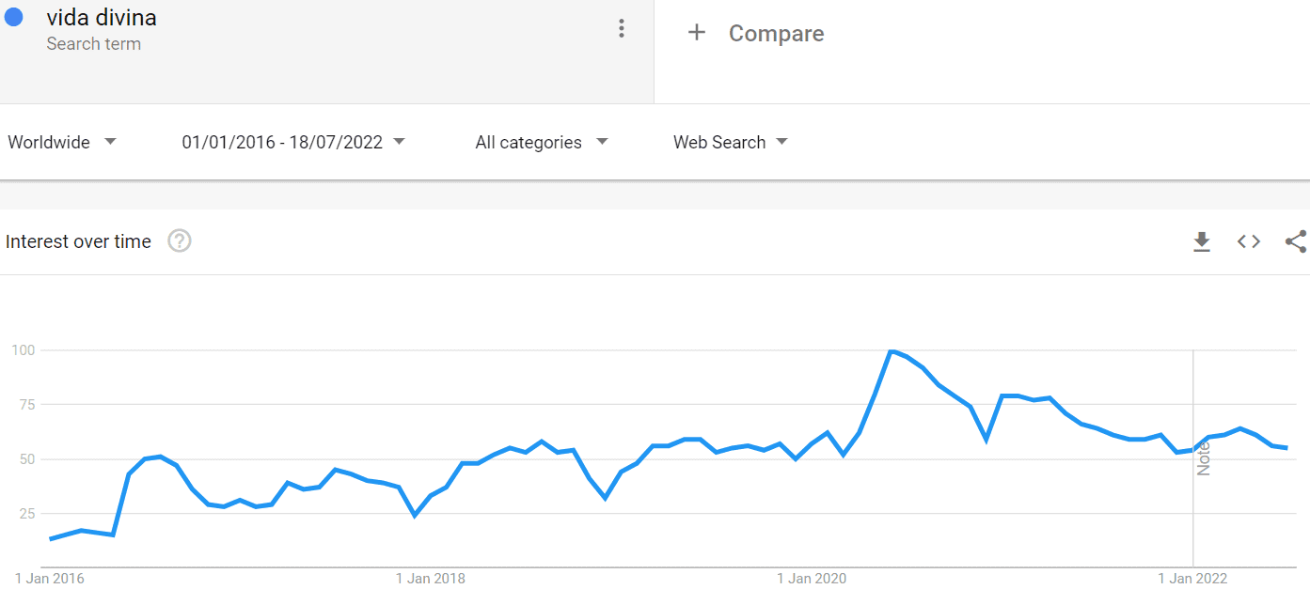Click the Note marker on the chart

click(1204, 457)
